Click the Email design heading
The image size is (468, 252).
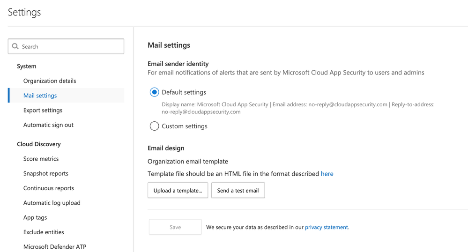166,148
